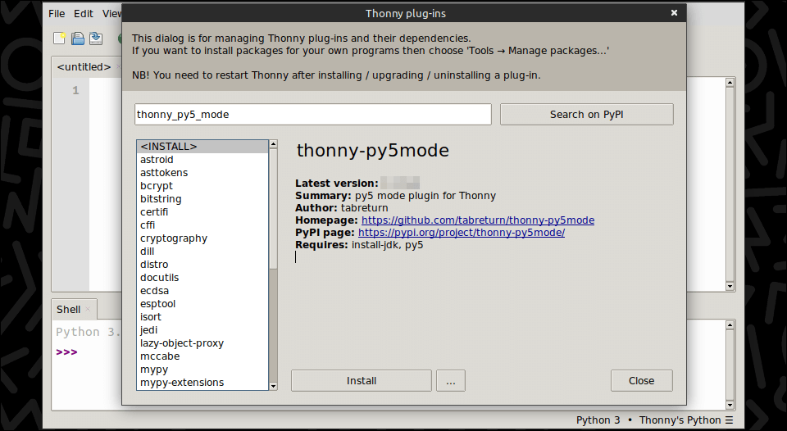The height and width of the screenshot is (431, 787).
Task: Close the Thonny plug-ins dialog via title X
Action: click(x=674, y=13)
